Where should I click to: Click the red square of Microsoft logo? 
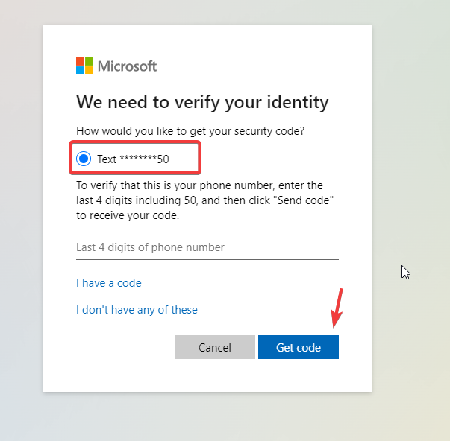pos(80,61)
